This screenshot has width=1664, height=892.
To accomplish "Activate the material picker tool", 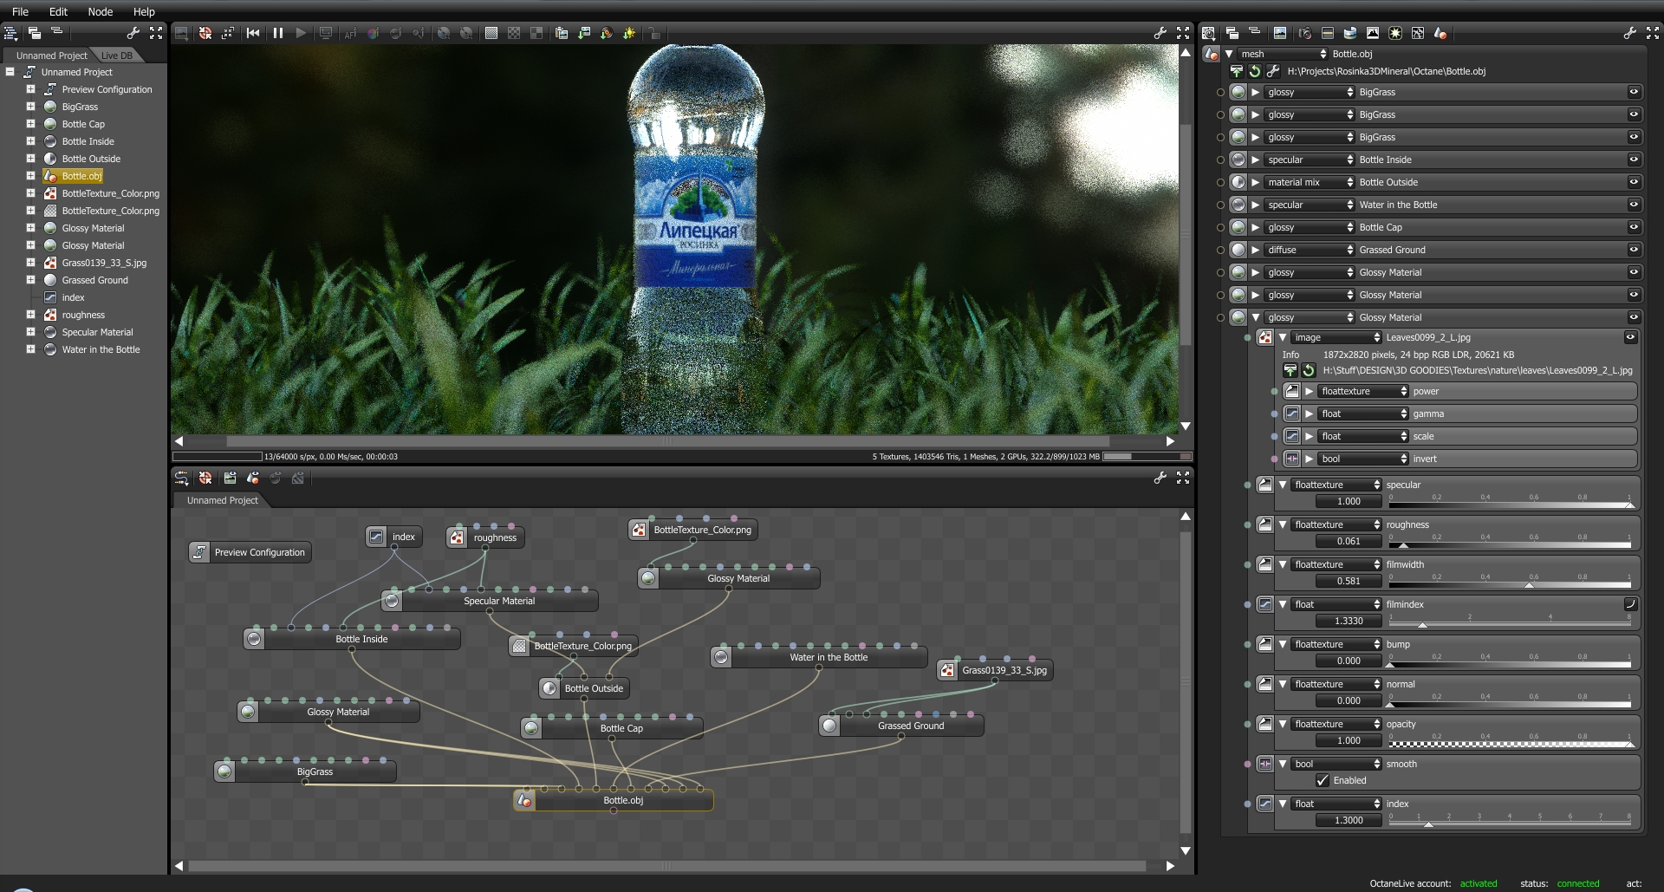I will 396,33.
